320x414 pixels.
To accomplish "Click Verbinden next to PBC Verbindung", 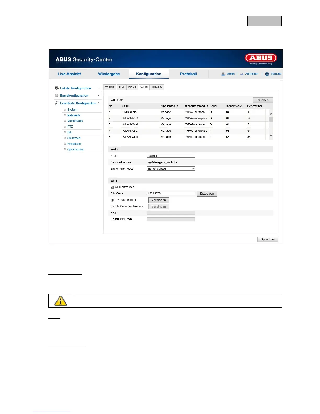I will point(159,200).
